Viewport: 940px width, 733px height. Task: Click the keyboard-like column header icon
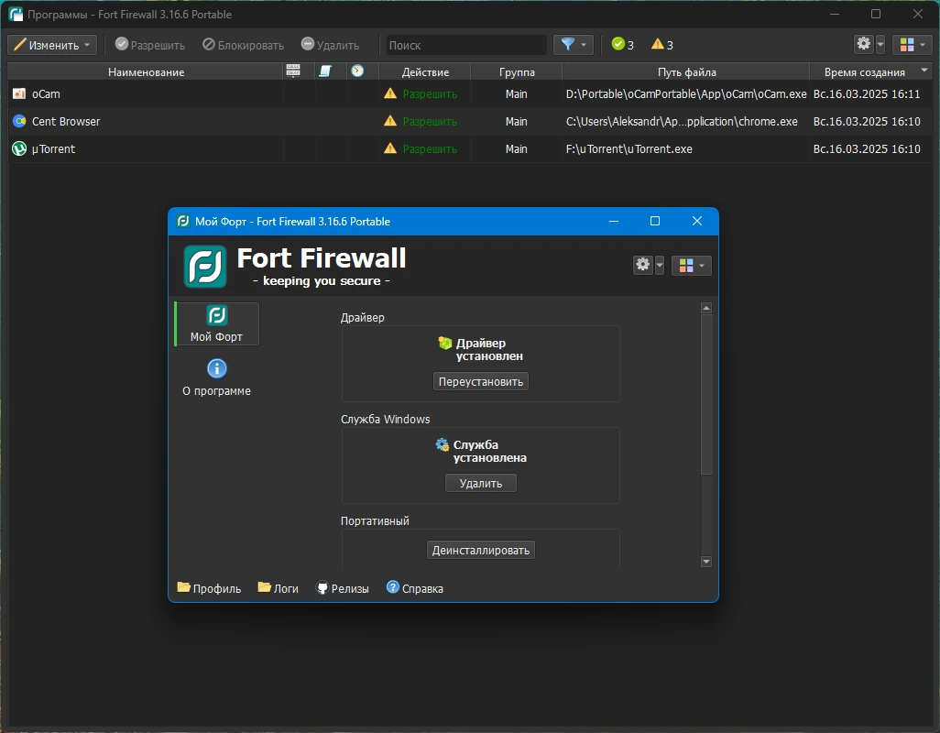tap(293, 71)
